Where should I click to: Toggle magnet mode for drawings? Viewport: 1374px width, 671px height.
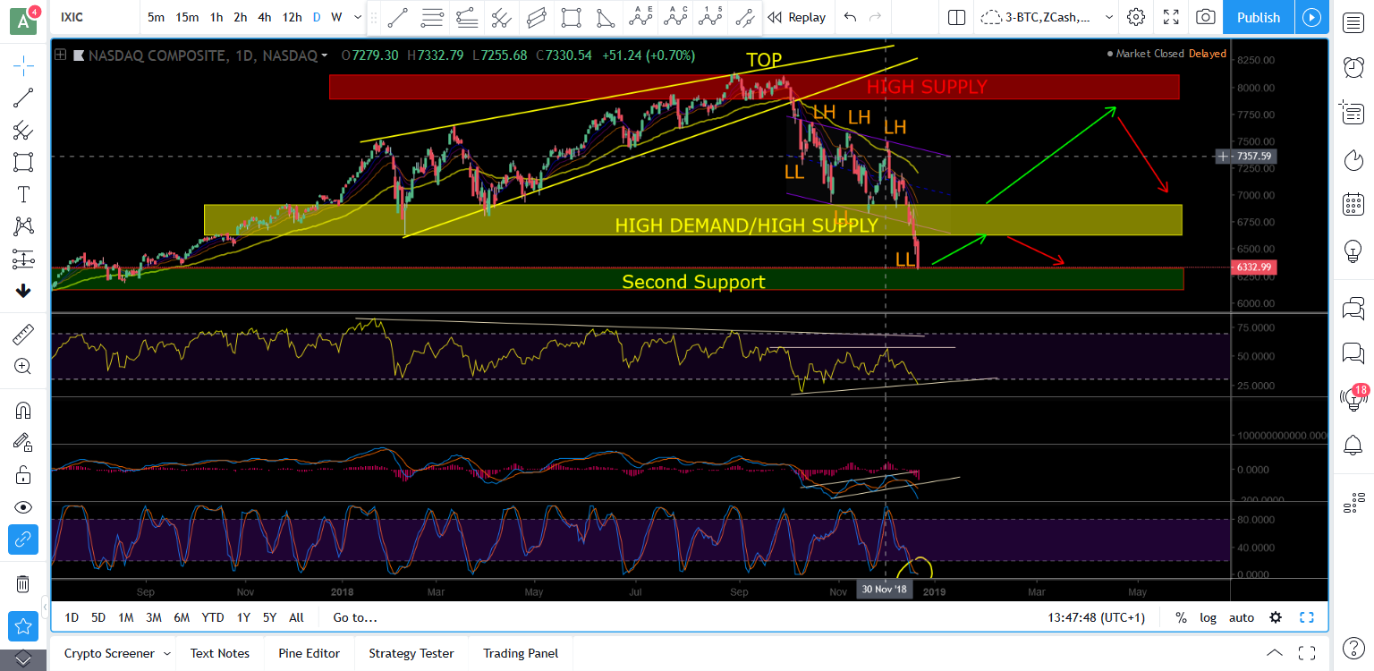point(23,411)
